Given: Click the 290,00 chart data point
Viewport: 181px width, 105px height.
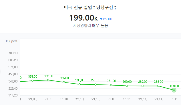Looking at the screenshot, I should tap(95, 84).
